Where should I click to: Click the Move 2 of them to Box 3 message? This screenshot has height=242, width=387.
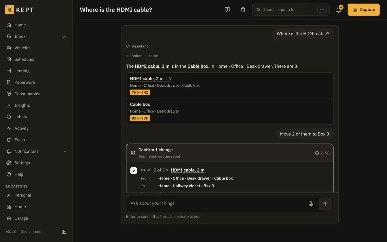point(305,134)
